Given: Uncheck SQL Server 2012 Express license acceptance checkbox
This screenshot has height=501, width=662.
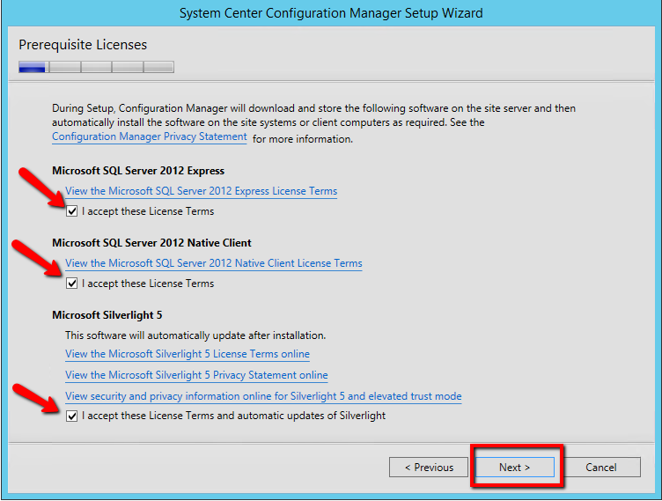Looking at the screenshot, I should 72,211.
